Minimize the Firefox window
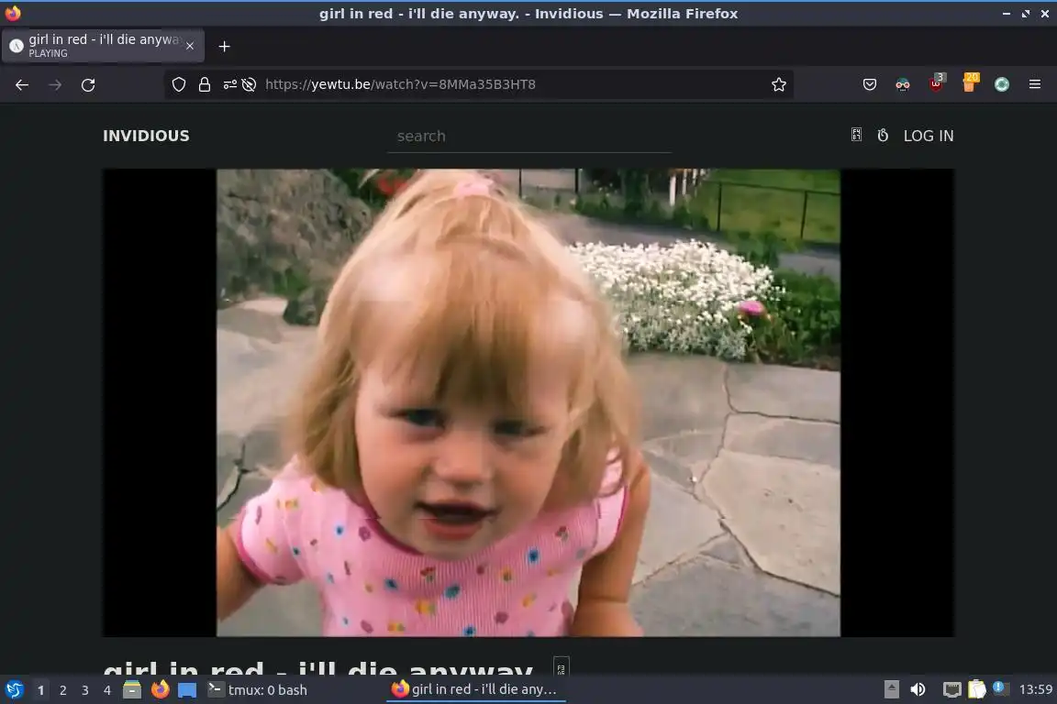The width and height of the screenshot is (1057, 704). click(x=1006, y=14)
